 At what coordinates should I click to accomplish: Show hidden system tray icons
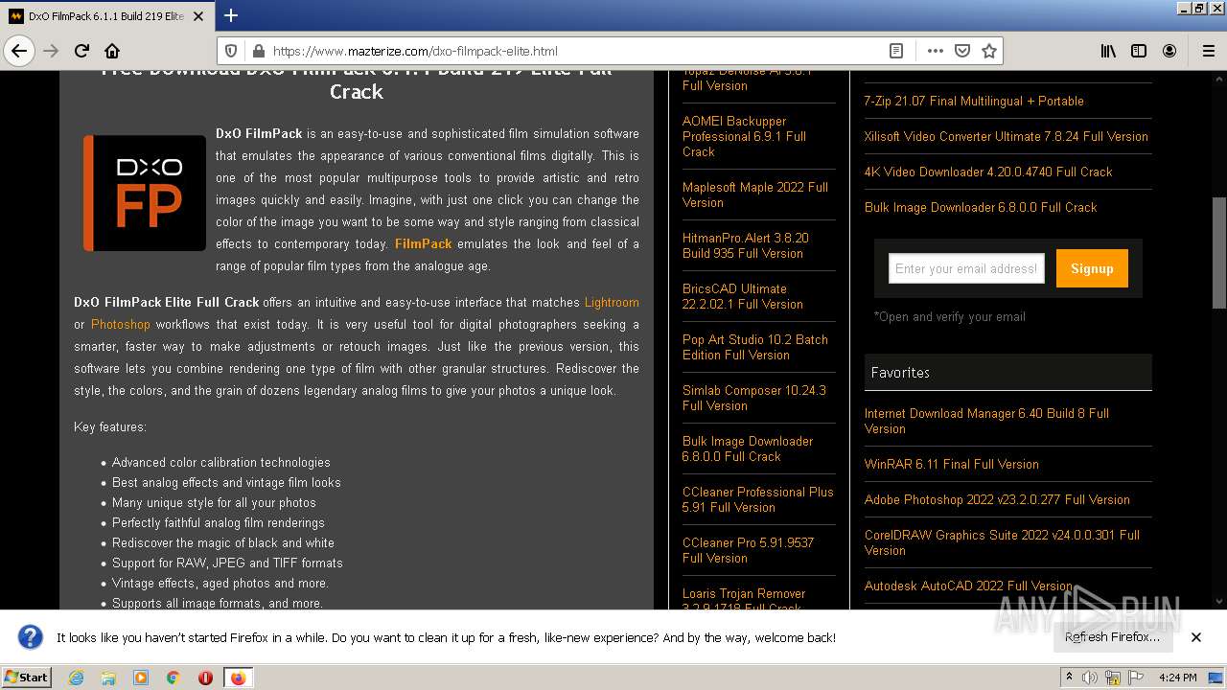pos(1069,678)
